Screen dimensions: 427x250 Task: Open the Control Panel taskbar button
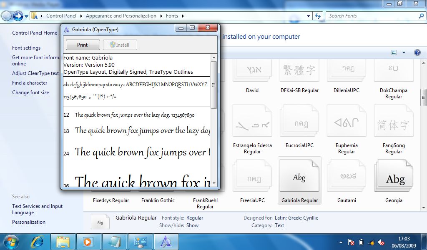pos(140,242)
